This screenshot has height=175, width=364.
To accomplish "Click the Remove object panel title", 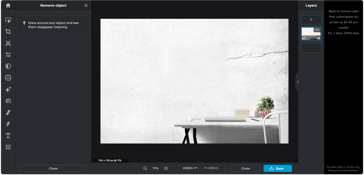I will 53,5.
